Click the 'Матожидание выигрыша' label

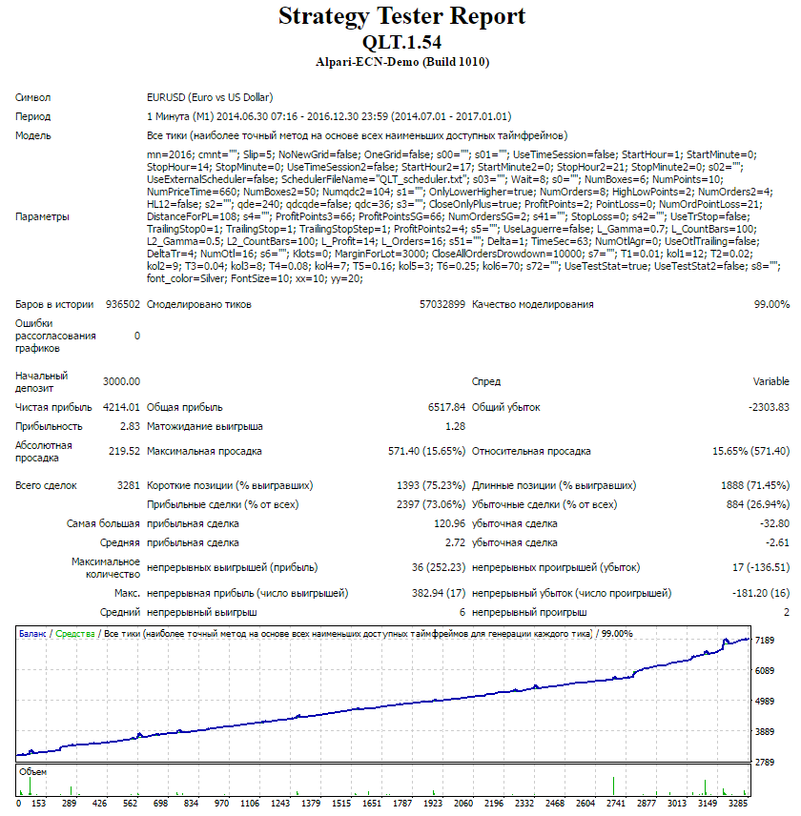205,427
